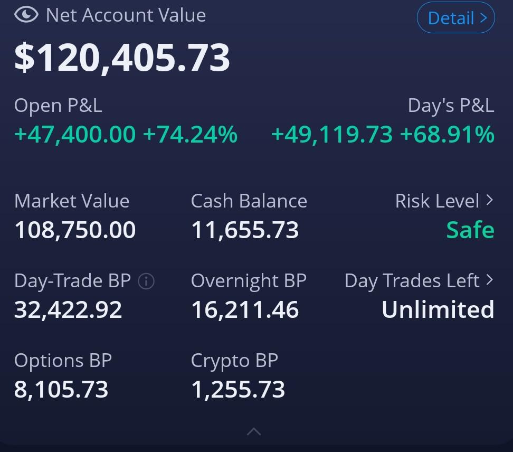513x452 pixels.
Task: Tap the Day-Trade BP info icon
Action: pos(146,282)
